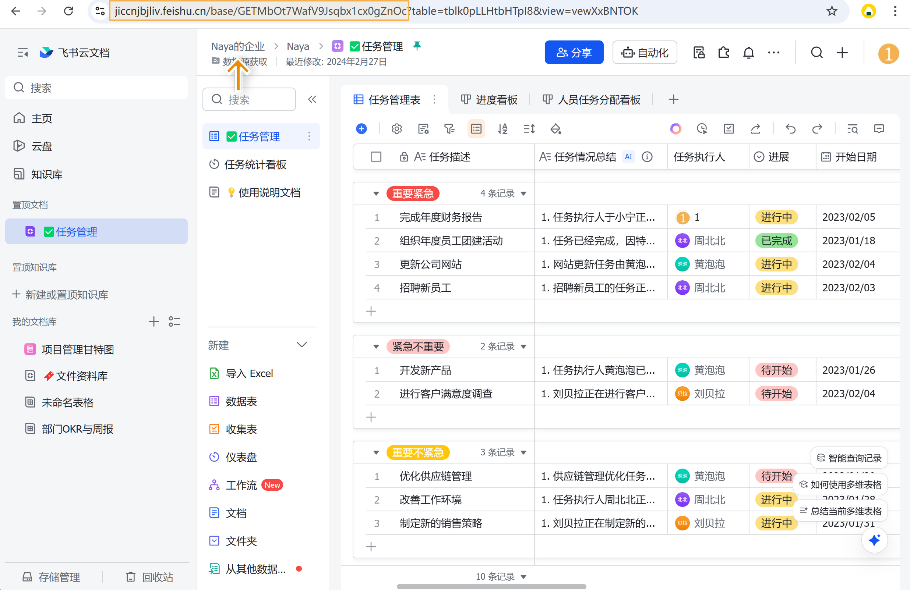Open 使用说明文档 in table list
Screen dimensions: 910x590
[261, 192]
